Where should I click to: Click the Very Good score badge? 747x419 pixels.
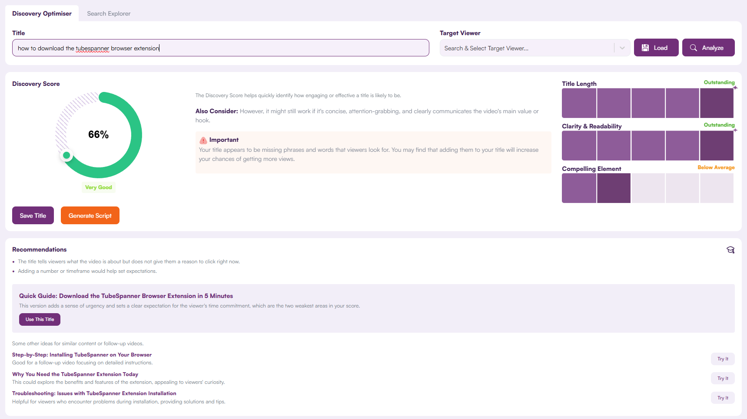(x=99, y=187)
